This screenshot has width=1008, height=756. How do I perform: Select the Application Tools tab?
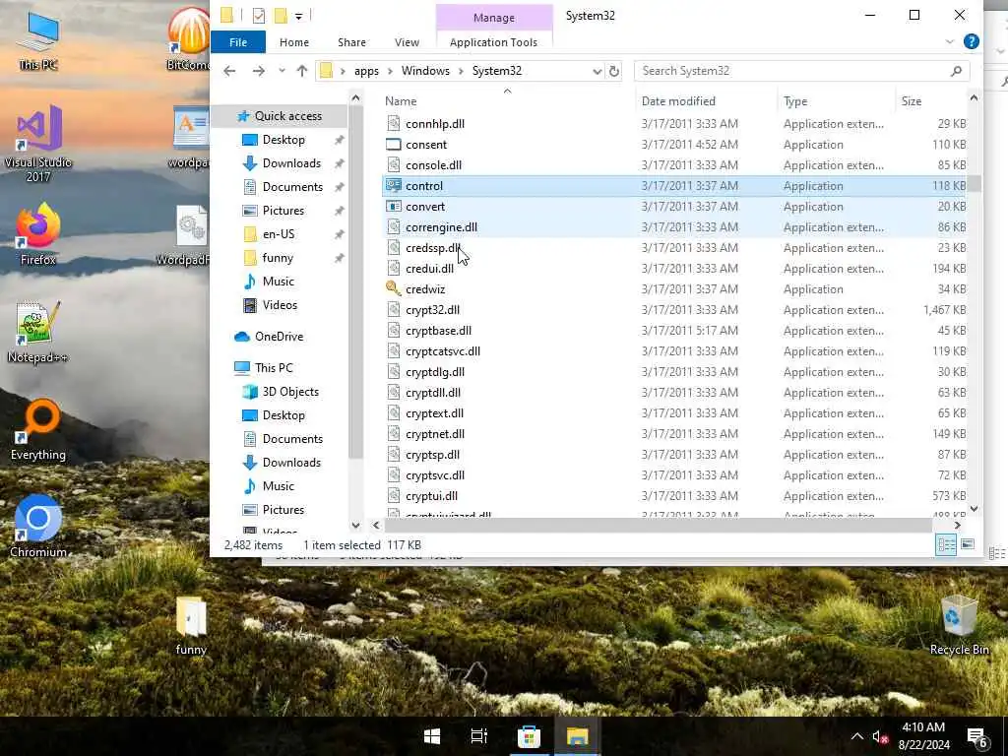click(x=494, y=42)
